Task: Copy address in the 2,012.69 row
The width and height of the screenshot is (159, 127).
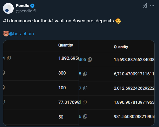Action: pyautogui.click(x=85, y=88)
